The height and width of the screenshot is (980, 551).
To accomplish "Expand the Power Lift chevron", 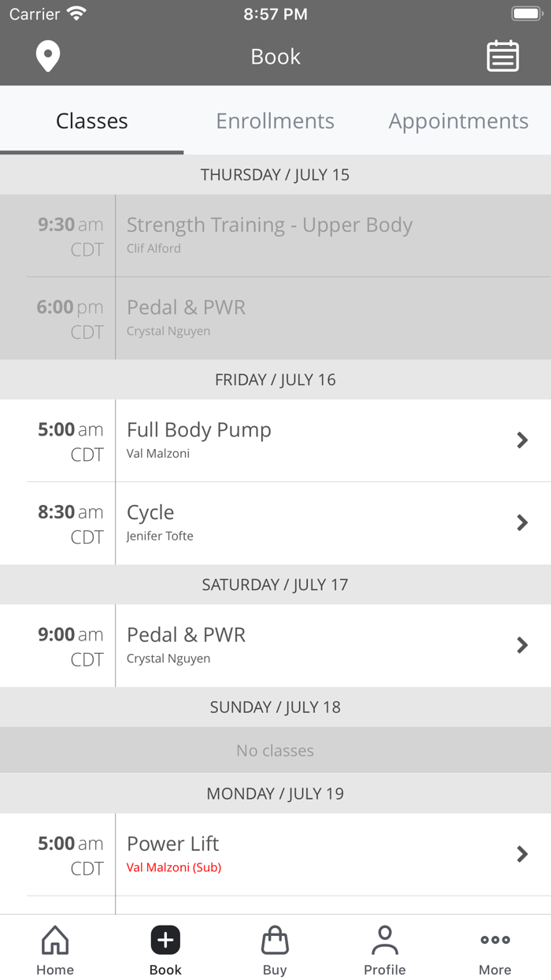I will (x=522, y=854).
